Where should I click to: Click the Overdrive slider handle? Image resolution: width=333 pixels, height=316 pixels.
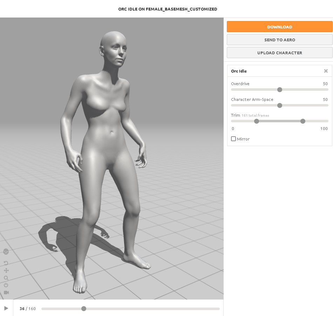(x=279, y=90)
